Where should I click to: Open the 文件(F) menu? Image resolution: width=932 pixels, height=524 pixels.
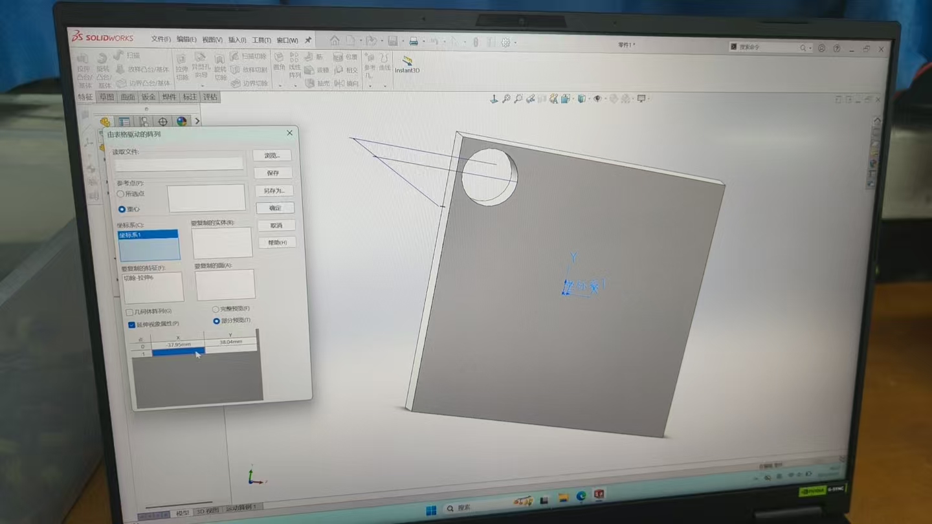click(161, 39)
